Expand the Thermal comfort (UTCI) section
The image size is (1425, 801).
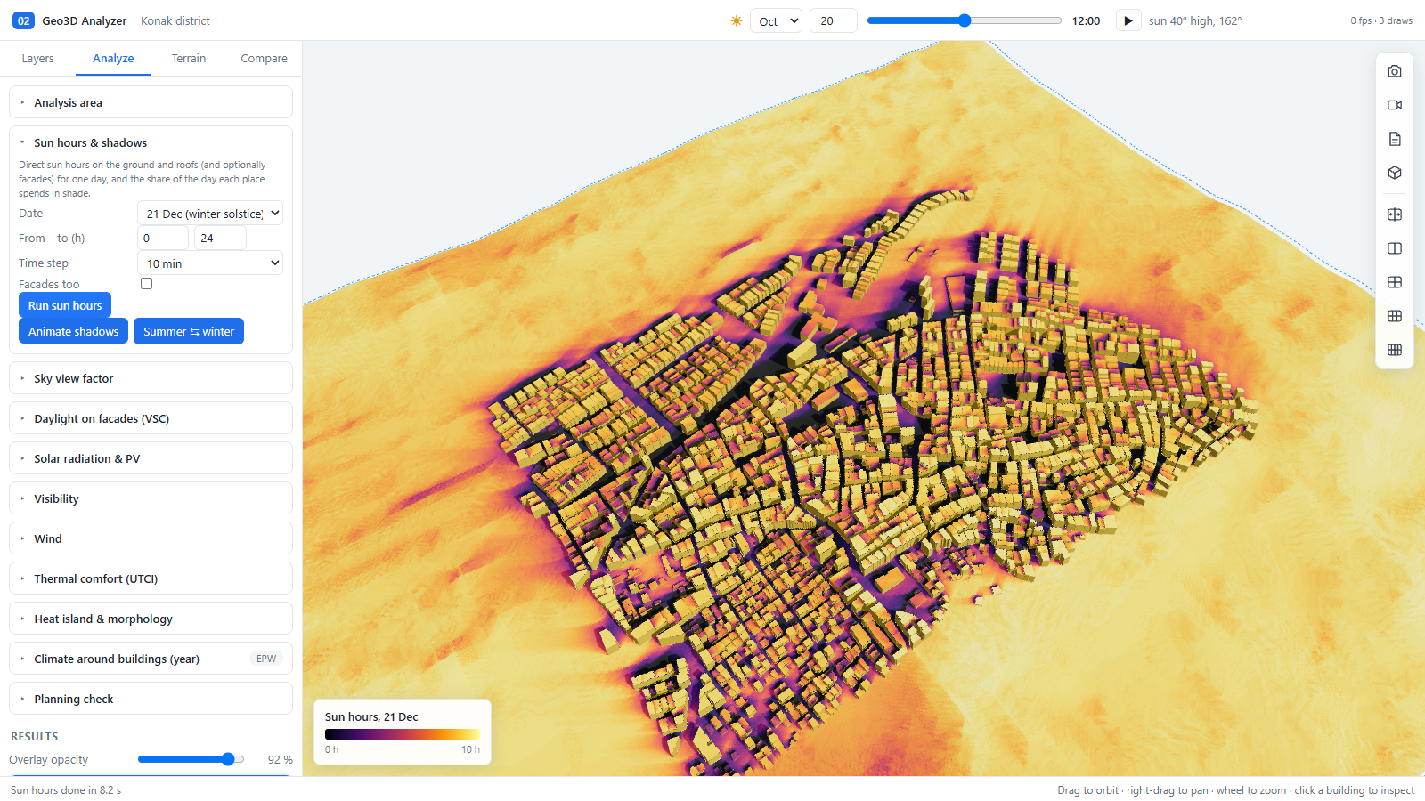pyautogui.click(x=151, y=578)
